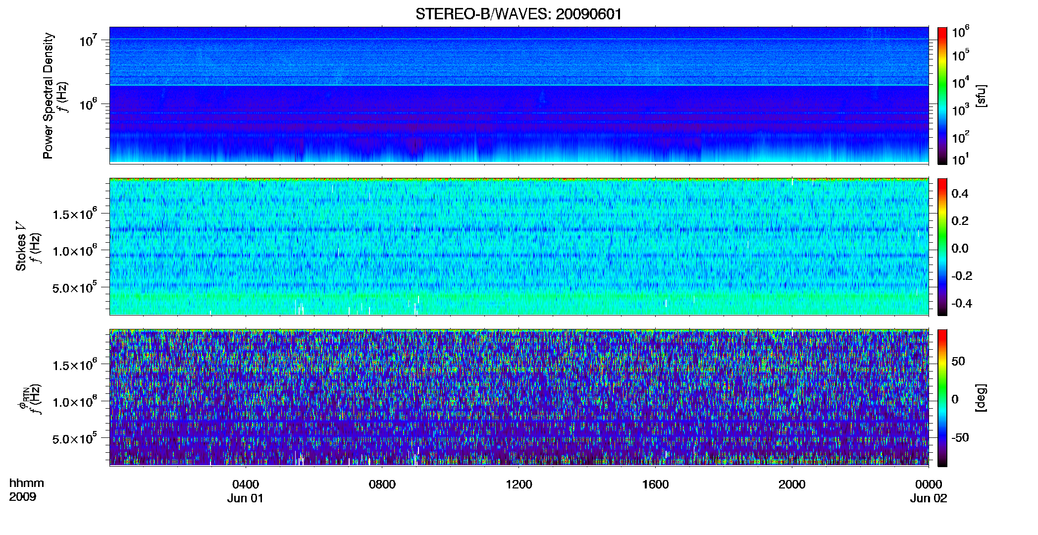This screenshot has width=1038, height=535.
Task: Click the Jun 01 date label
Action: tap(246, 498)
